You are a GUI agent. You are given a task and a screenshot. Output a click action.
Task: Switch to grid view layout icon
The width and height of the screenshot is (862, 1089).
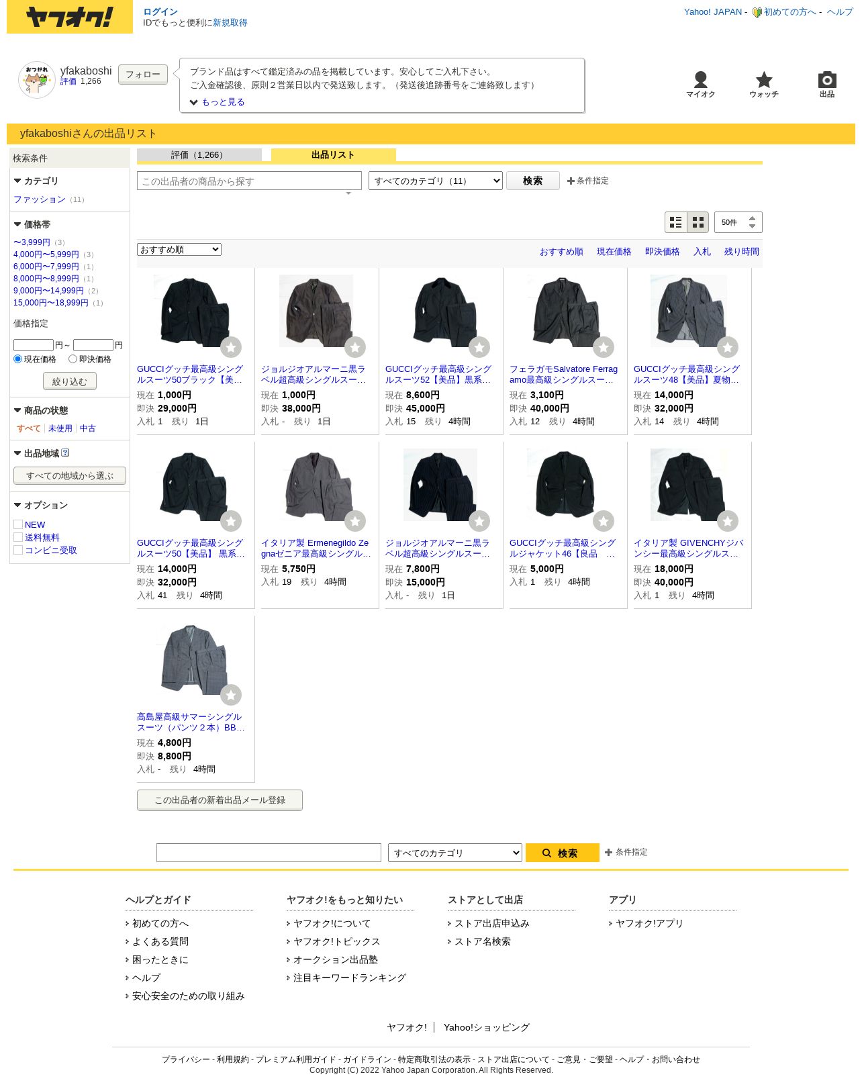click(x=698, y=222)
